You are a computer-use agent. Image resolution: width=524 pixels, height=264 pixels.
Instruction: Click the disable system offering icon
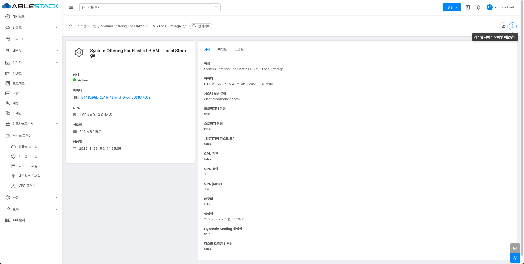click(513, 26)
